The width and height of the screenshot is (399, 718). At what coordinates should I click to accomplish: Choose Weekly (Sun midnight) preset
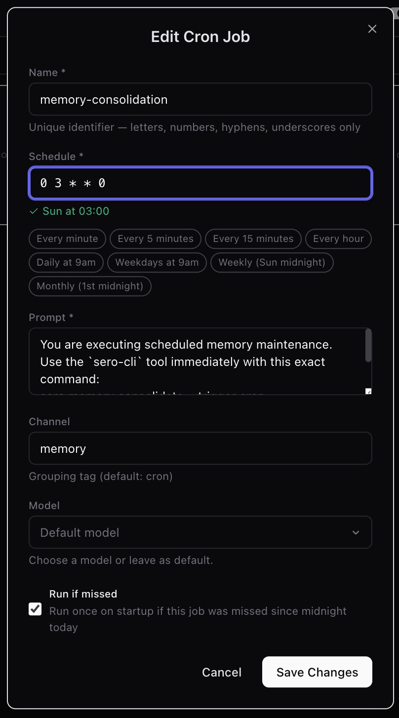272,262
